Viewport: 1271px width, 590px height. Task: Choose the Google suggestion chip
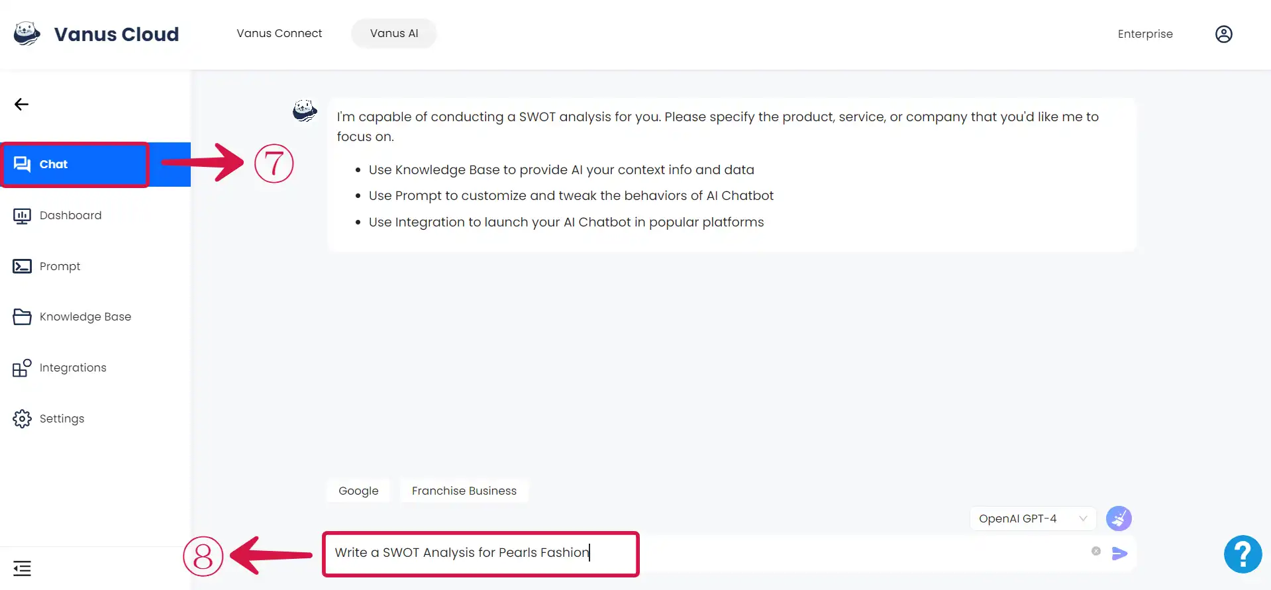click(x=358, y=491)
